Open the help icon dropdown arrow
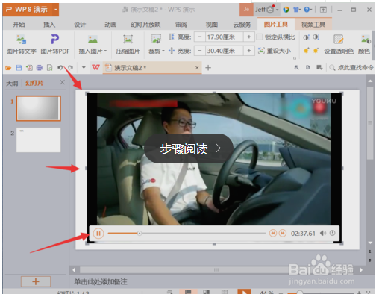The width and height of the screenshot is (379, 297). pos(311,10)
